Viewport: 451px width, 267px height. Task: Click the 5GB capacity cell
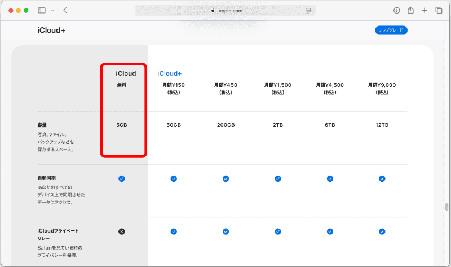(x=122, y=125)
